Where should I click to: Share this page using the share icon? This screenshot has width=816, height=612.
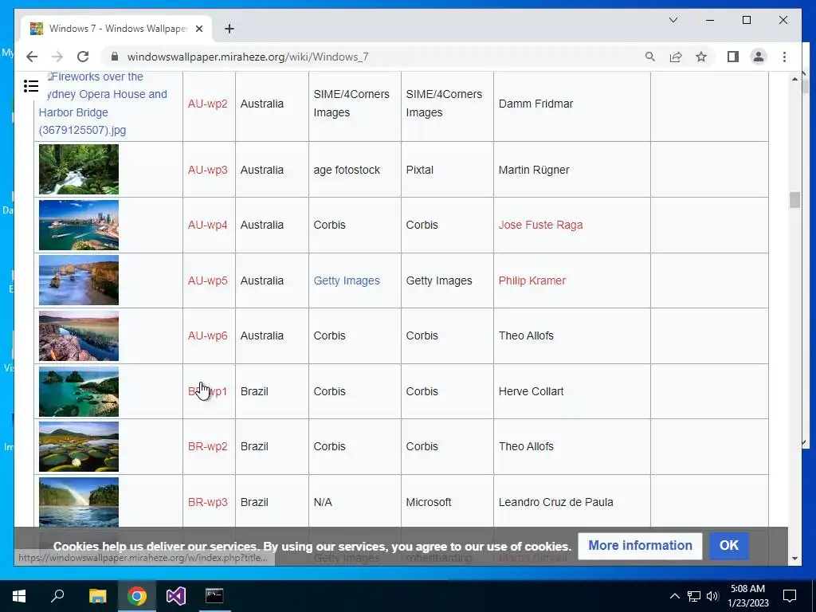pos(676,57)
